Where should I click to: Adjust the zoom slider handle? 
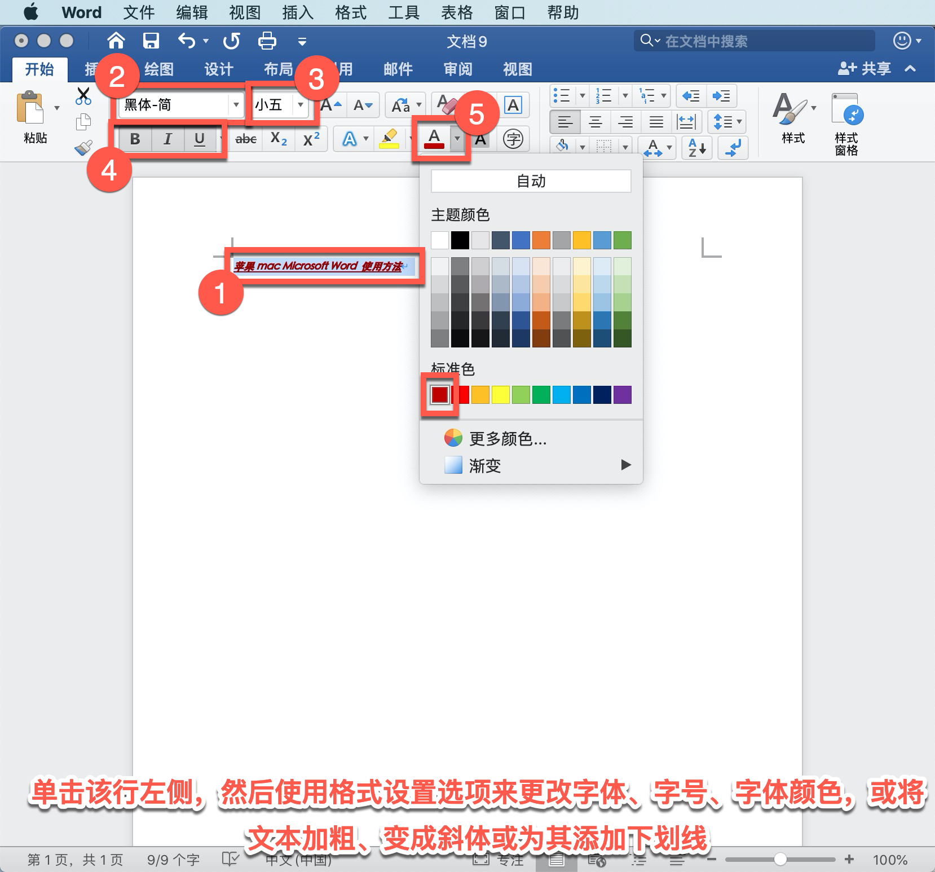(780, 859)
